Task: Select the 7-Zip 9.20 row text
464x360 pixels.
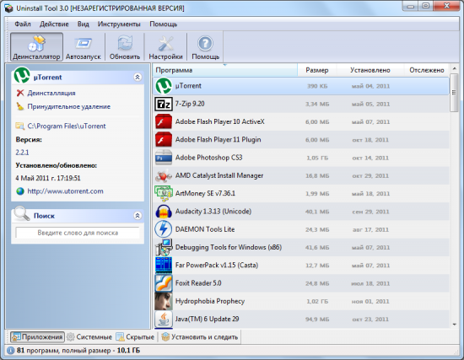Action: [x=190, y=104]
